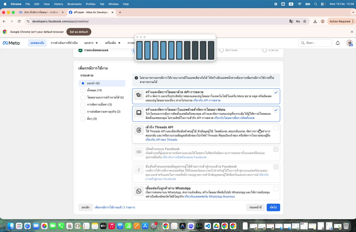Select the ทั้งหมด (19) filter radio button
Screen dimensions: 356x232
tap(83, 90)
